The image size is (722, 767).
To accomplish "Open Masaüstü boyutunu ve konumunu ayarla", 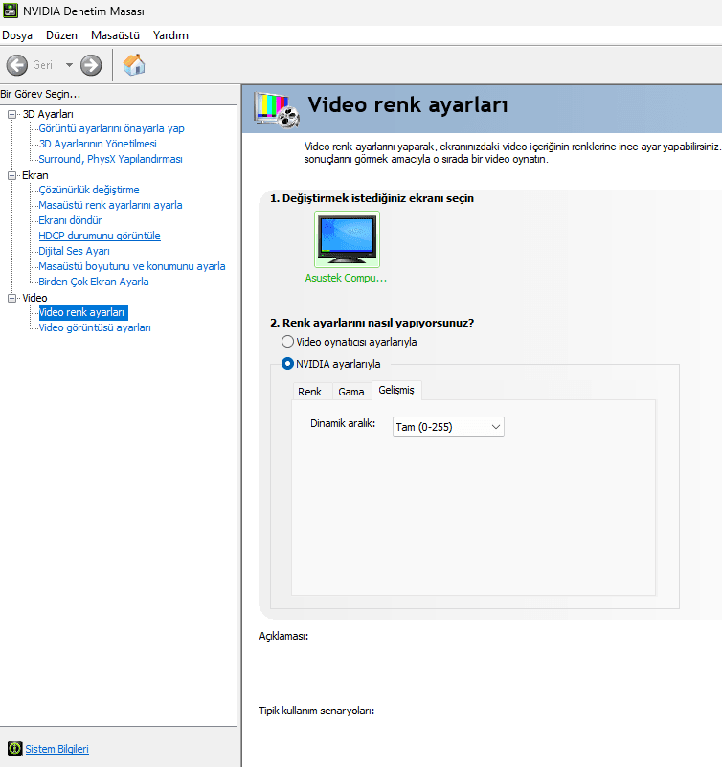I will click(132, 266).
